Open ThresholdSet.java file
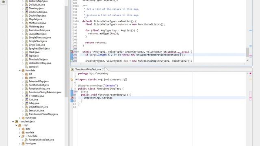 coord(38,59)
